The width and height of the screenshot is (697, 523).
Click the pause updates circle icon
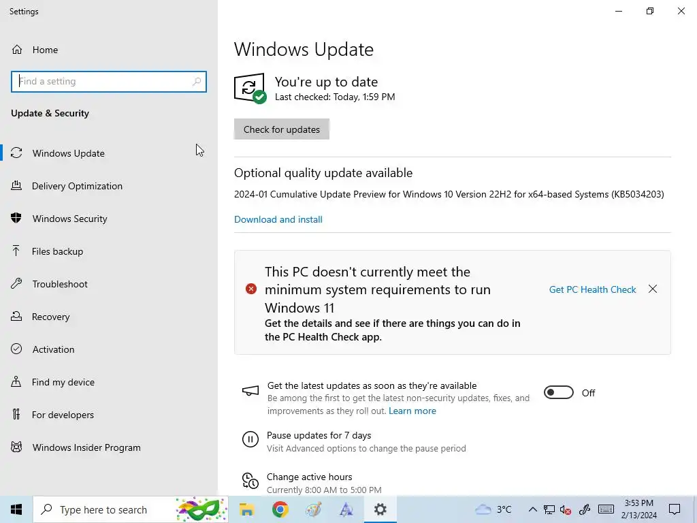250,439
